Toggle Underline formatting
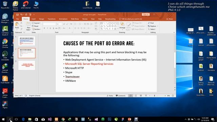The width and height of the screenshot is (217, 122). (51, 28)
